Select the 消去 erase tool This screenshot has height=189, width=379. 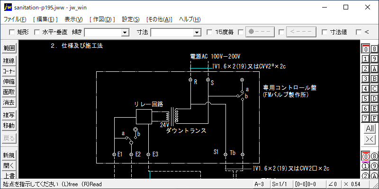(x=9, y=103)
